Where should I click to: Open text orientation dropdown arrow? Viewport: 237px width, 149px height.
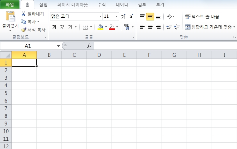coord(173,16)
